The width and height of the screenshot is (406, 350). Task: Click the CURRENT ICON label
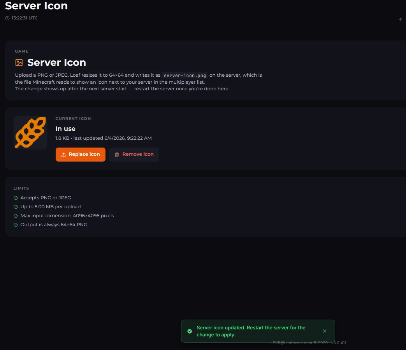73,119
